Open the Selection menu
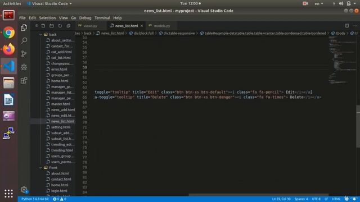The image size is (360, 202). (47, 18)
